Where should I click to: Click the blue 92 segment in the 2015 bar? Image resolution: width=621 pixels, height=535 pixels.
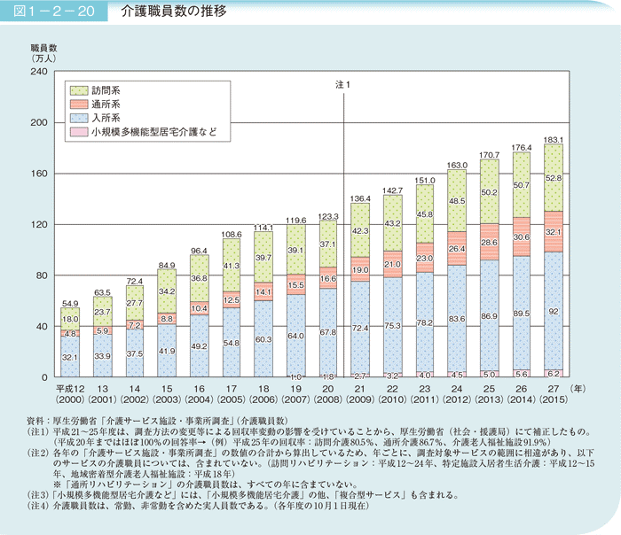(553, 311)
